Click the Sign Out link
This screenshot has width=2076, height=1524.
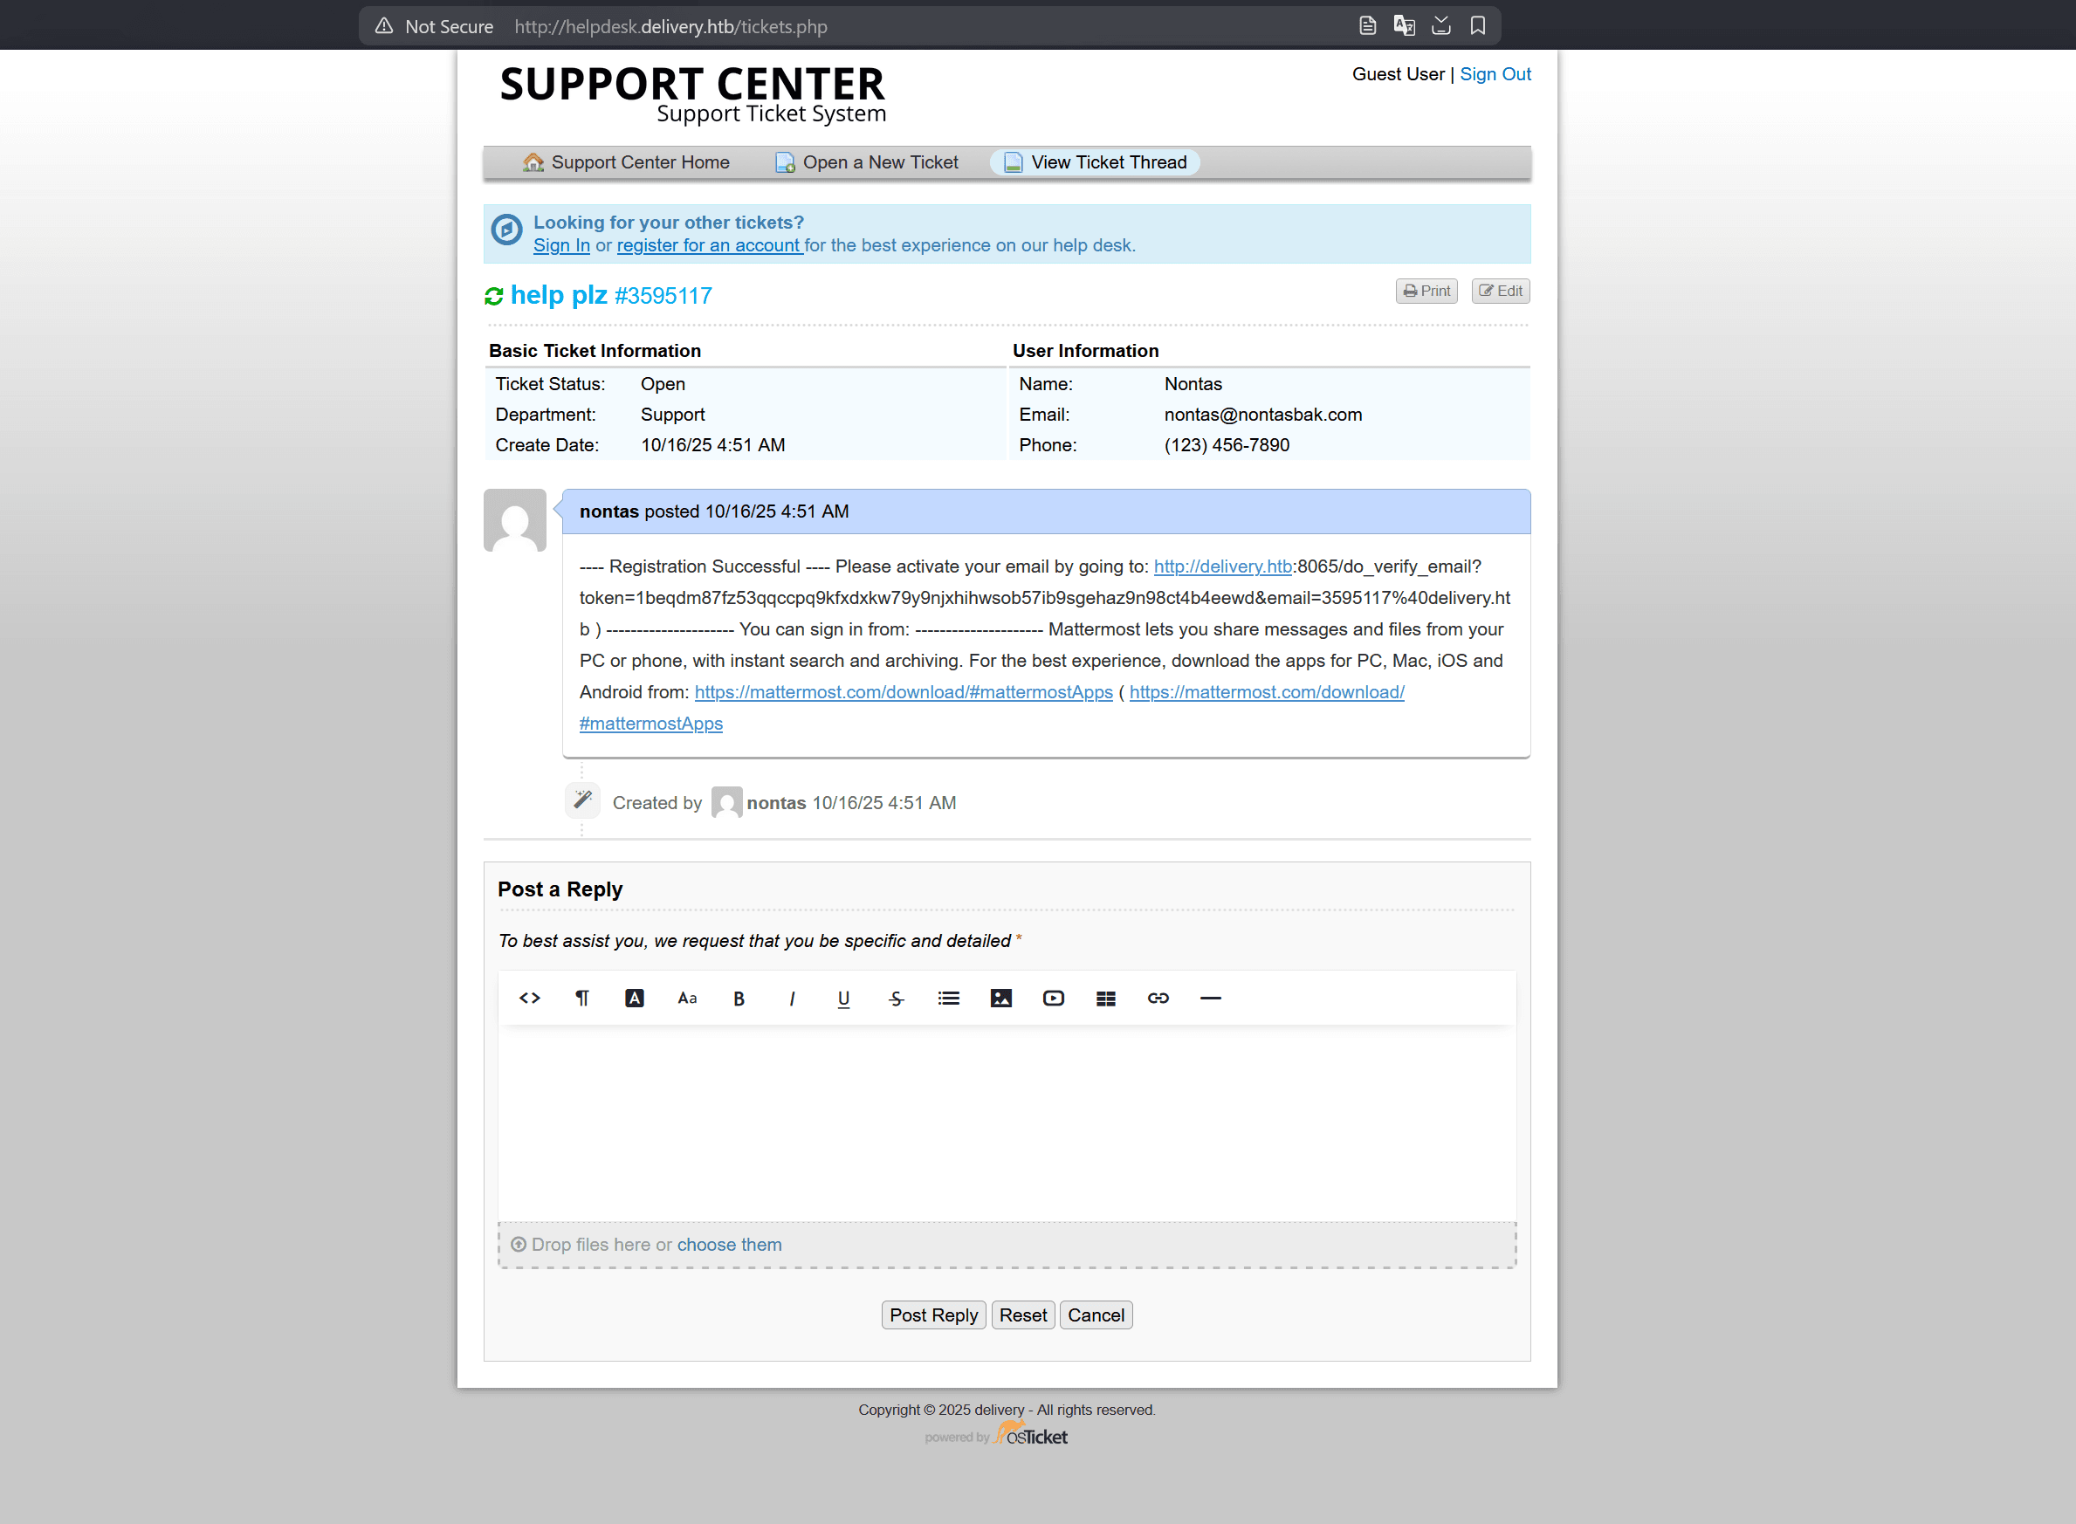pos(1495,74)
